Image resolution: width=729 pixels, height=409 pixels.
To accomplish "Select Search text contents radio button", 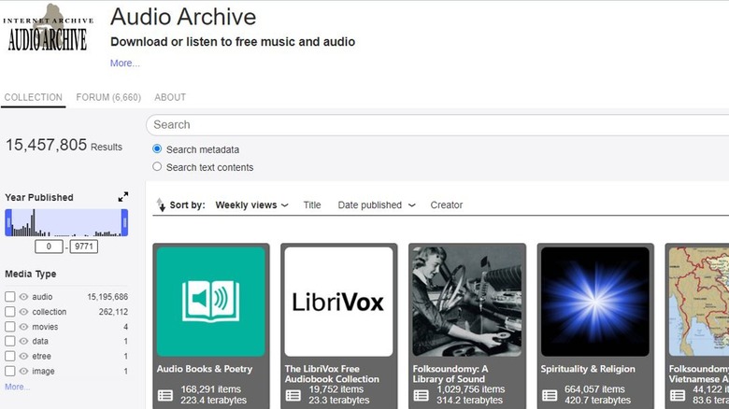I will (x=157, y=166).
